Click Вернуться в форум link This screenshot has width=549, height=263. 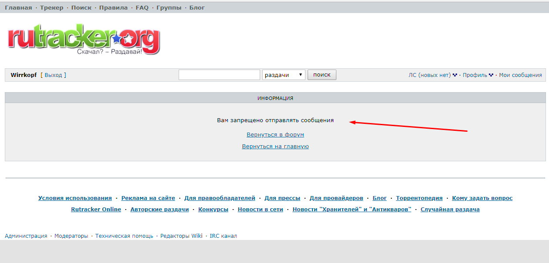click(275, 135)
